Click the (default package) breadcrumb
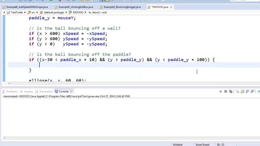 click(54, 13)
